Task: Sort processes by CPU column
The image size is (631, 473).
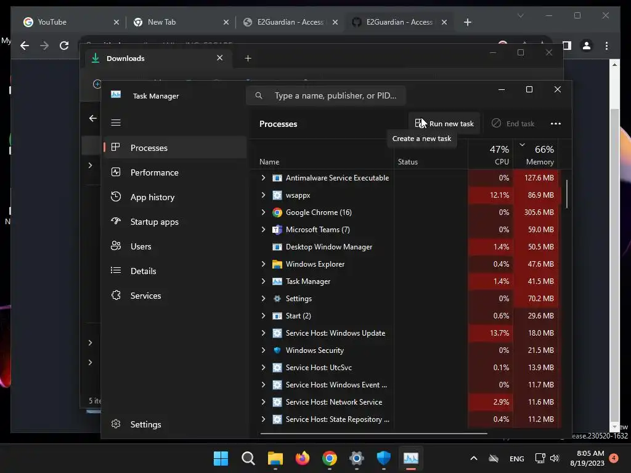Action: [491, 155]
